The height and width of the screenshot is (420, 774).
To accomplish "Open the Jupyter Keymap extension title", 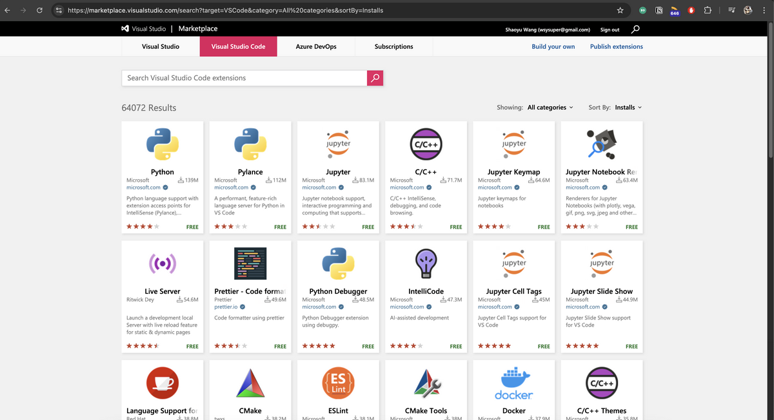I will click(x=514, y=173).
